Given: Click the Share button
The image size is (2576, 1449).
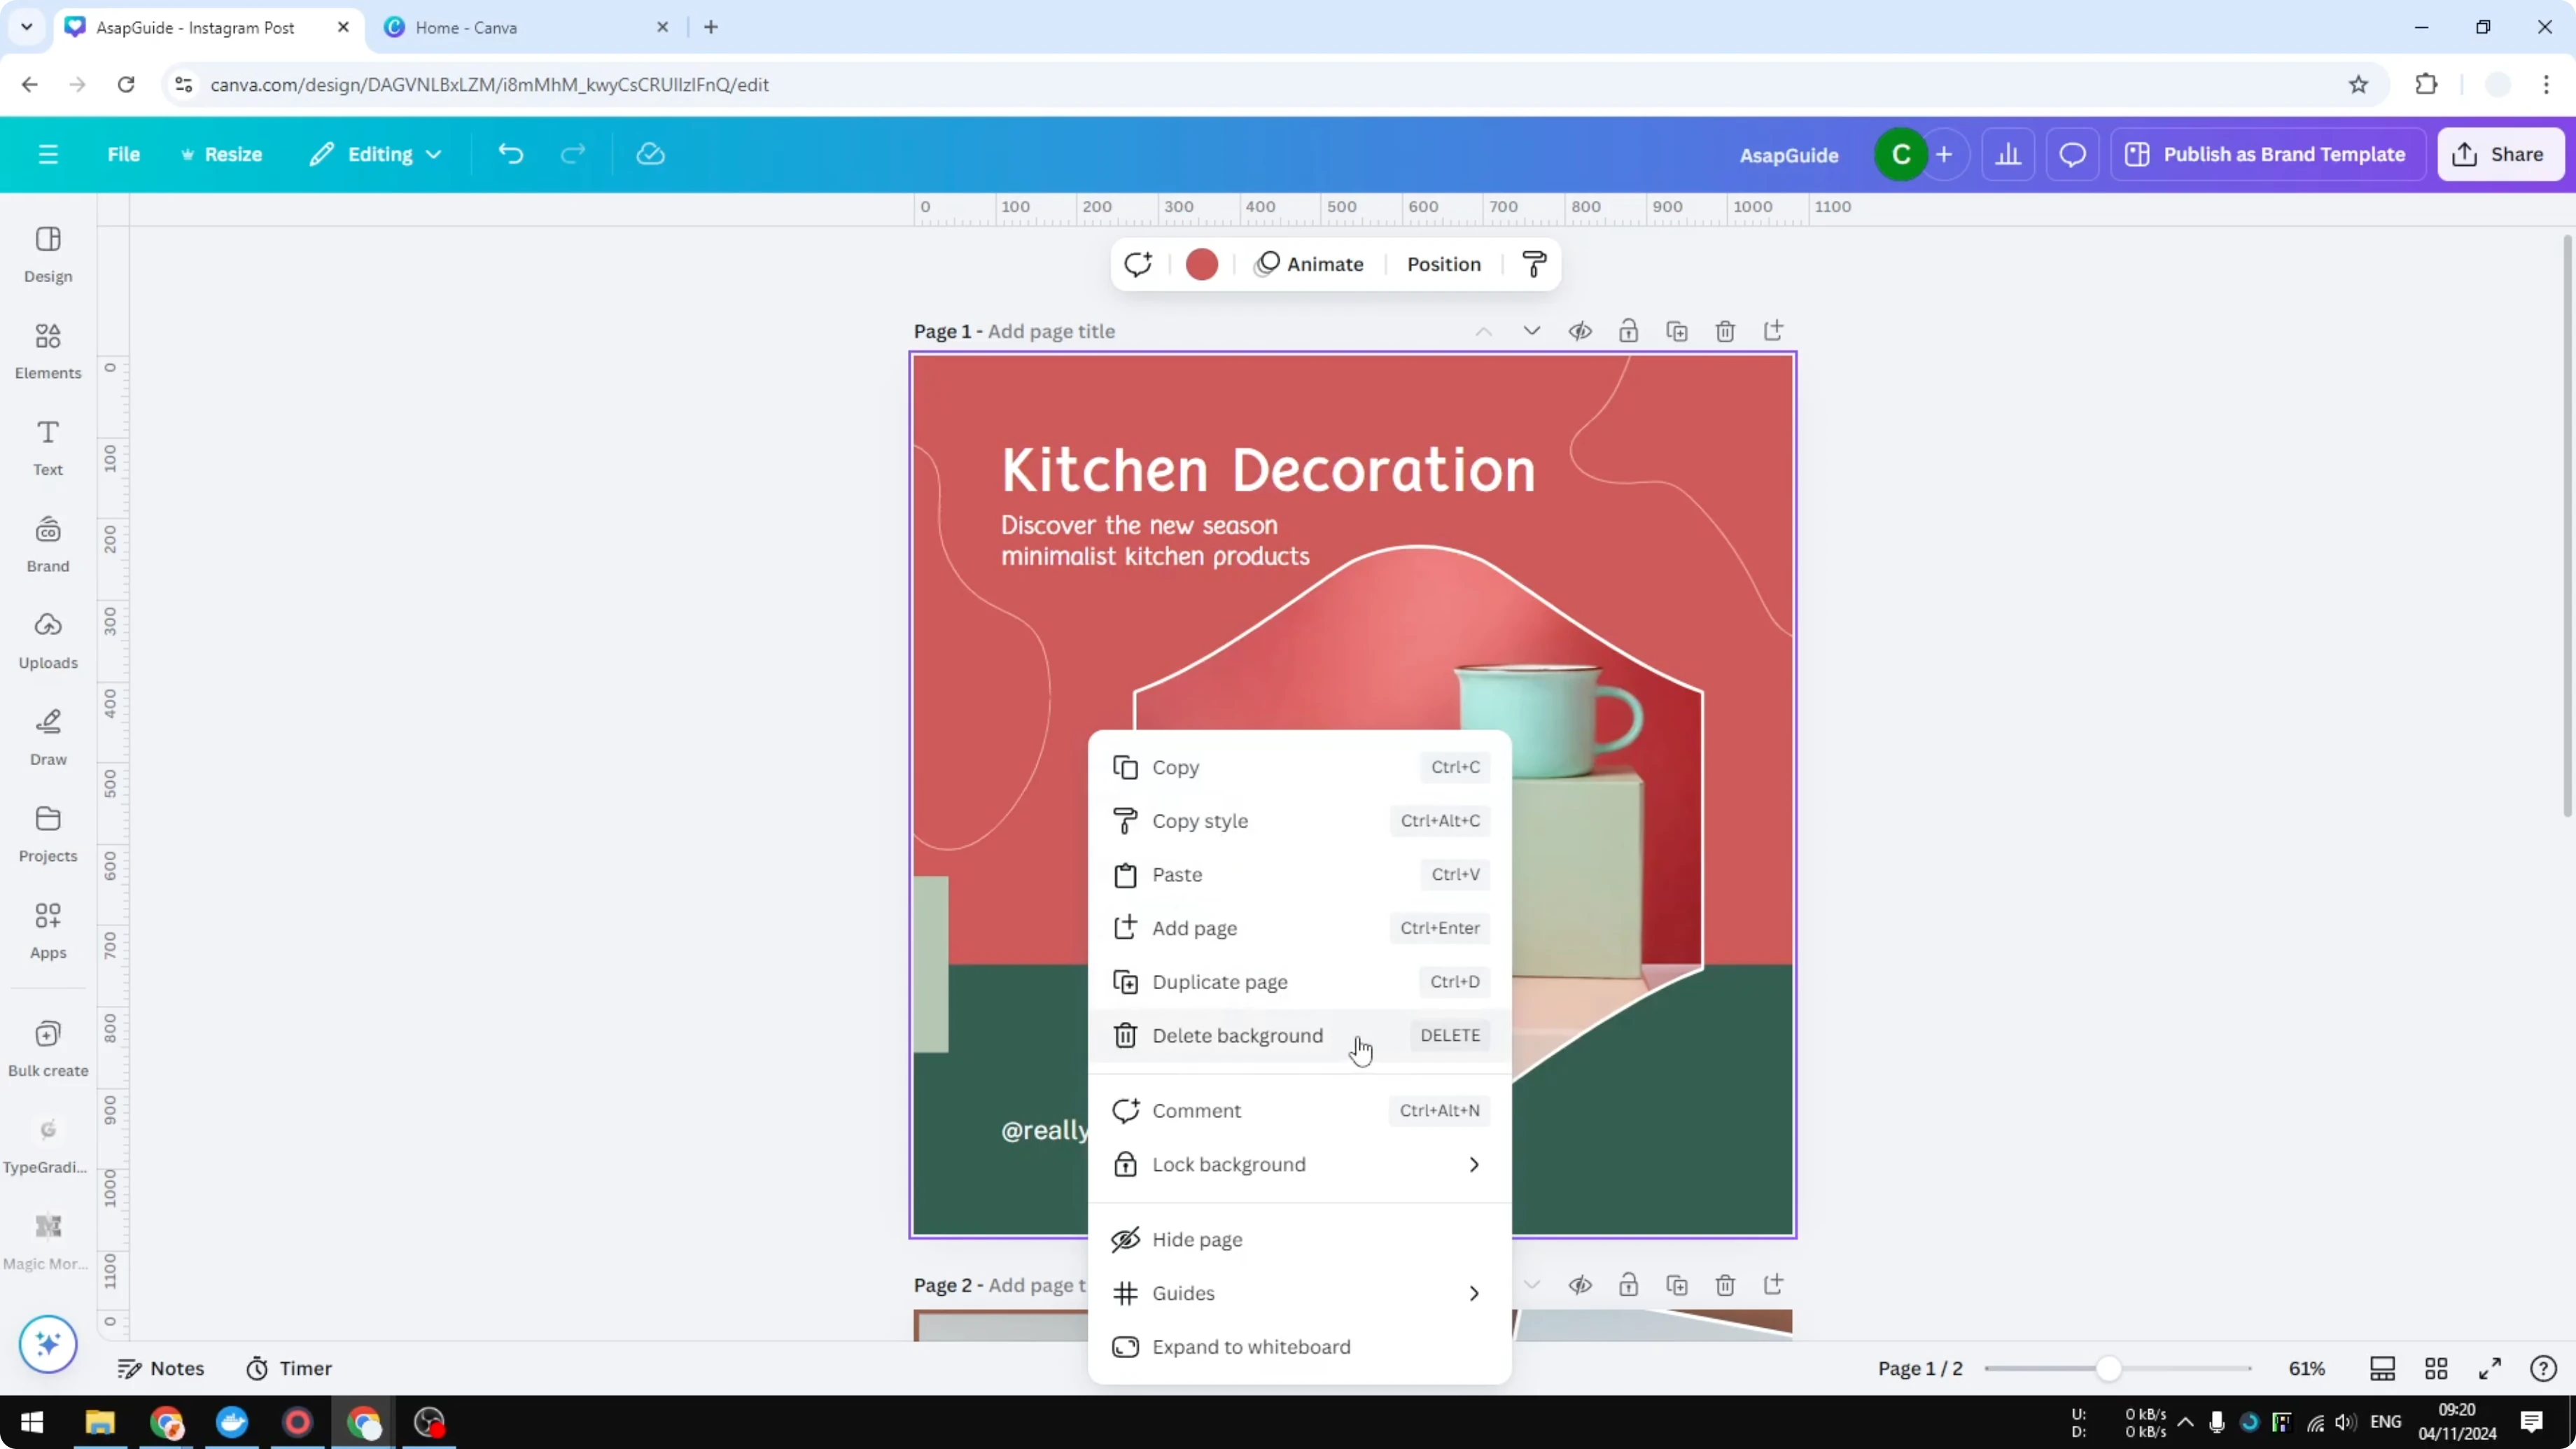Looking at the screenshot, I should [x=2500, y=153].
